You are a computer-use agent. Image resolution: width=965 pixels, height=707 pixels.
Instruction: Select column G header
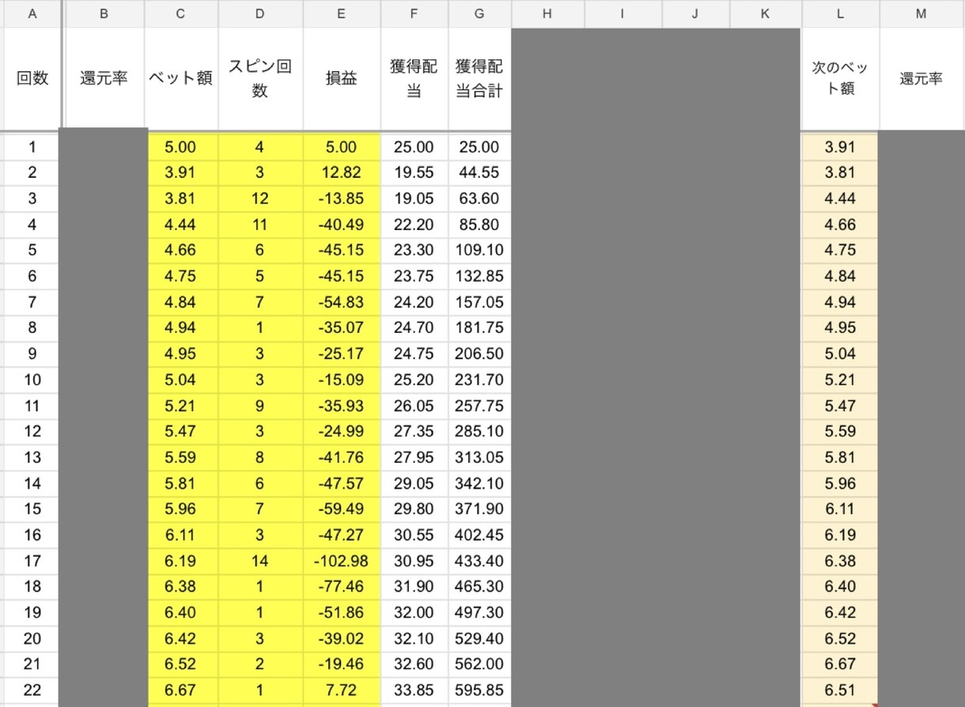coord(479,13)
